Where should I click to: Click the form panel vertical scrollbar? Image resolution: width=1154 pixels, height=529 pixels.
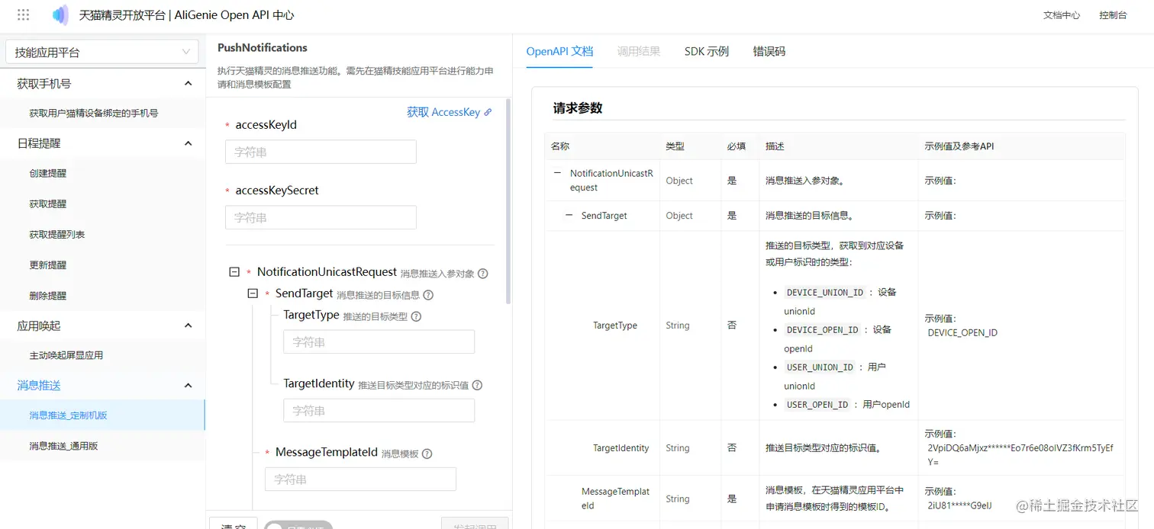click(508, 202)
